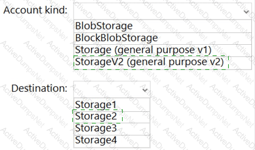Open the empty Destination combo box
The width and height of the screenshot is (255, 150).
[x=112, y=89]
